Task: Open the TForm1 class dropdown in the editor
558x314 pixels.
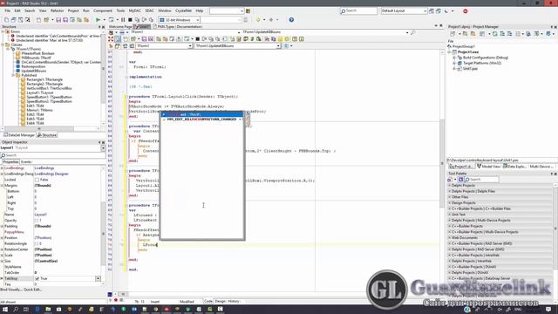Action: tap(190, 46)
